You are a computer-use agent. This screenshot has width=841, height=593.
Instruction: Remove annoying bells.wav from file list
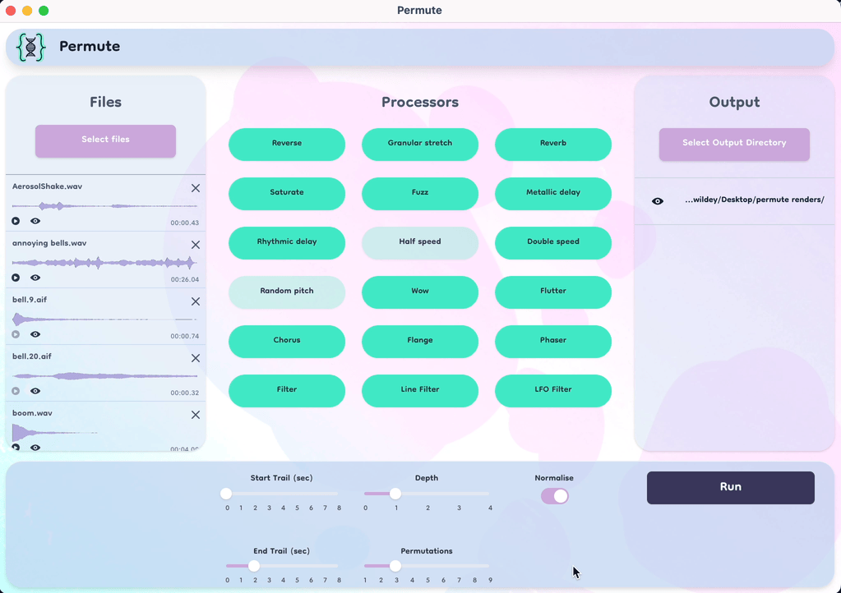pyautogui.click(x=196, y=245)
